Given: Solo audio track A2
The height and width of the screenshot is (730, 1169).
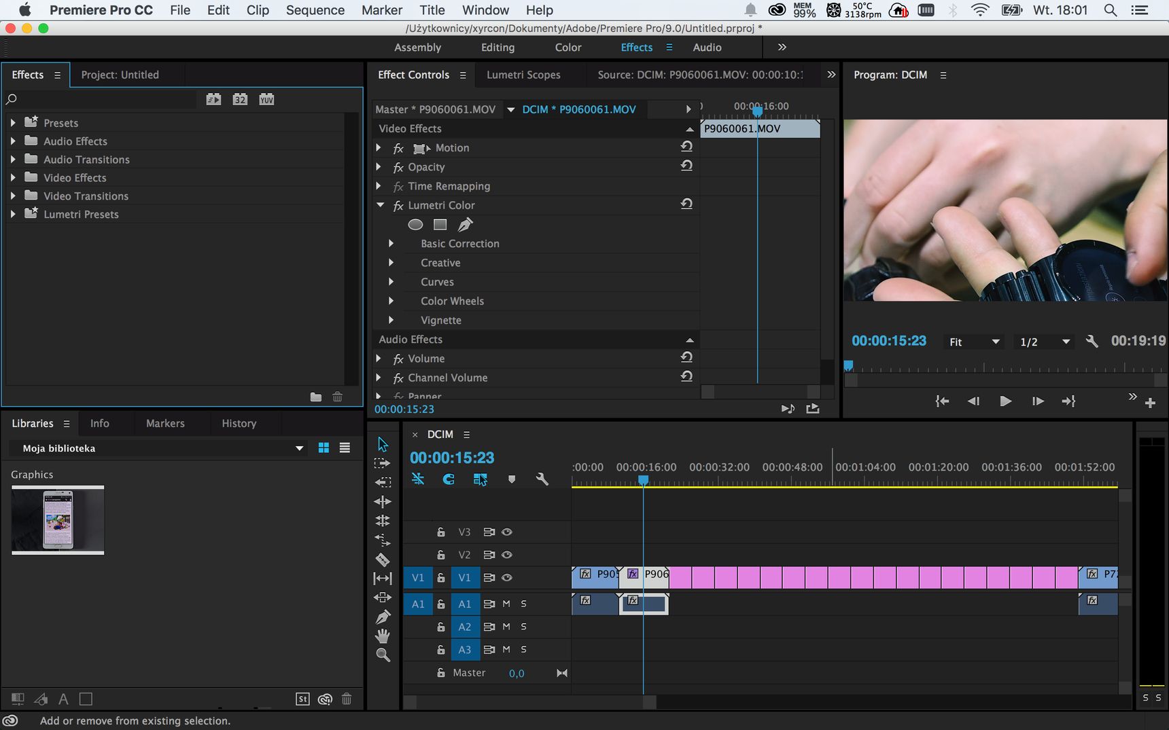Looking at the screenshot, I should click(523, 627).
